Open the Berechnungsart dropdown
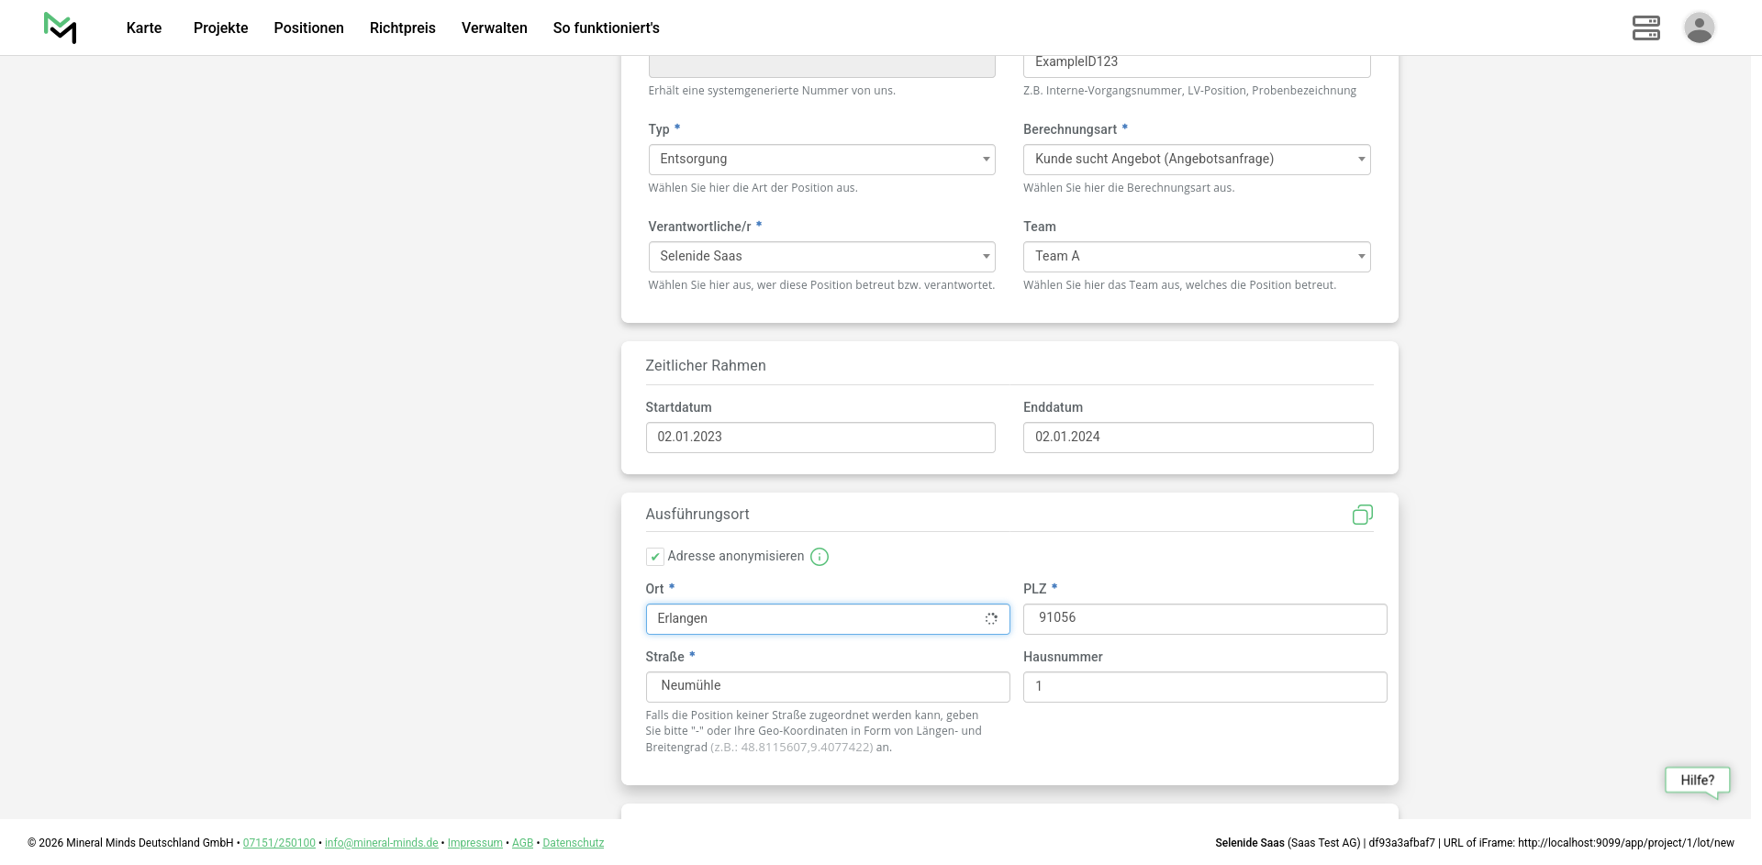Screen dimensions: 1762x865 click(1196, 160)
